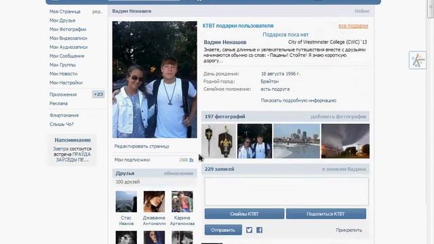This screenshot has height=244, width=434.
Task: Click the ред. edit link
Action: coord(97,12)
